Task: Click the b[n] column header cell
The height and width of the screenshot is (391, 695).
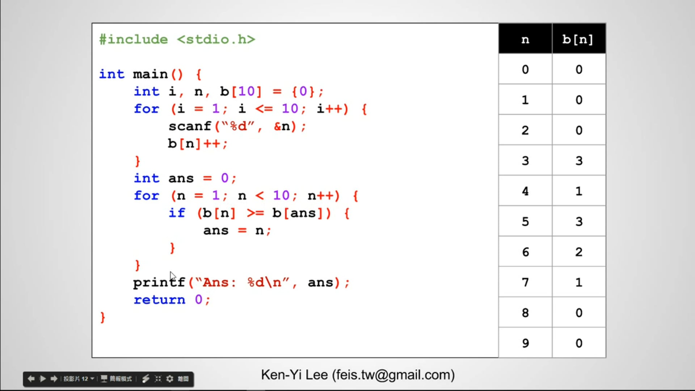Action: [578, 39]
